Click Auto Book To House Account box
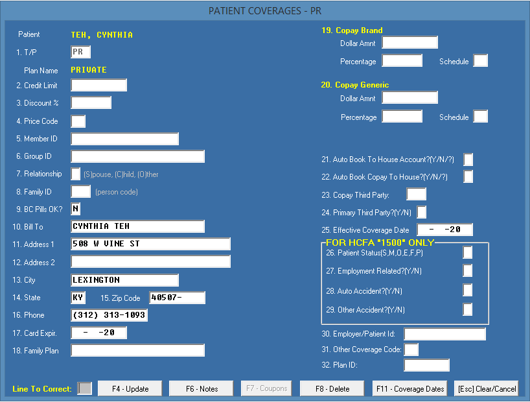The height and width of the screenshot is (402, 530). click(468, 160)
